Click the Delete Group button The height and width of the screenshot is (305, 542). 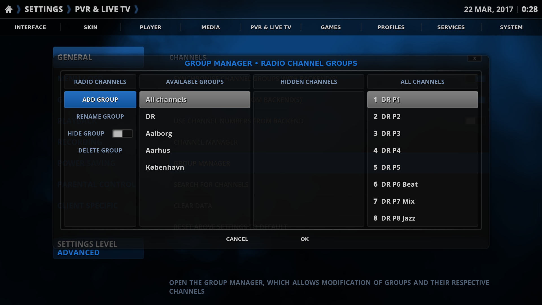click(x=100, y=151)
